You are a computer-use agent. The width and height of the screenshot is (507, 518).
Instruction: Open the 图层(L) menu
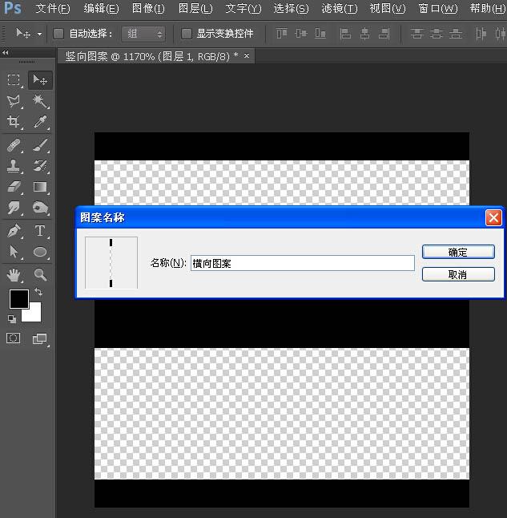195,9
